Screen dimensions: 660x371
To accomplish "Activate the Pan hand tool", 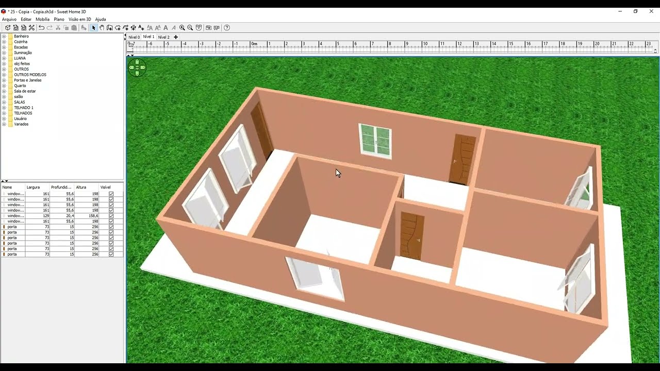I will click(x=102, y=28).
